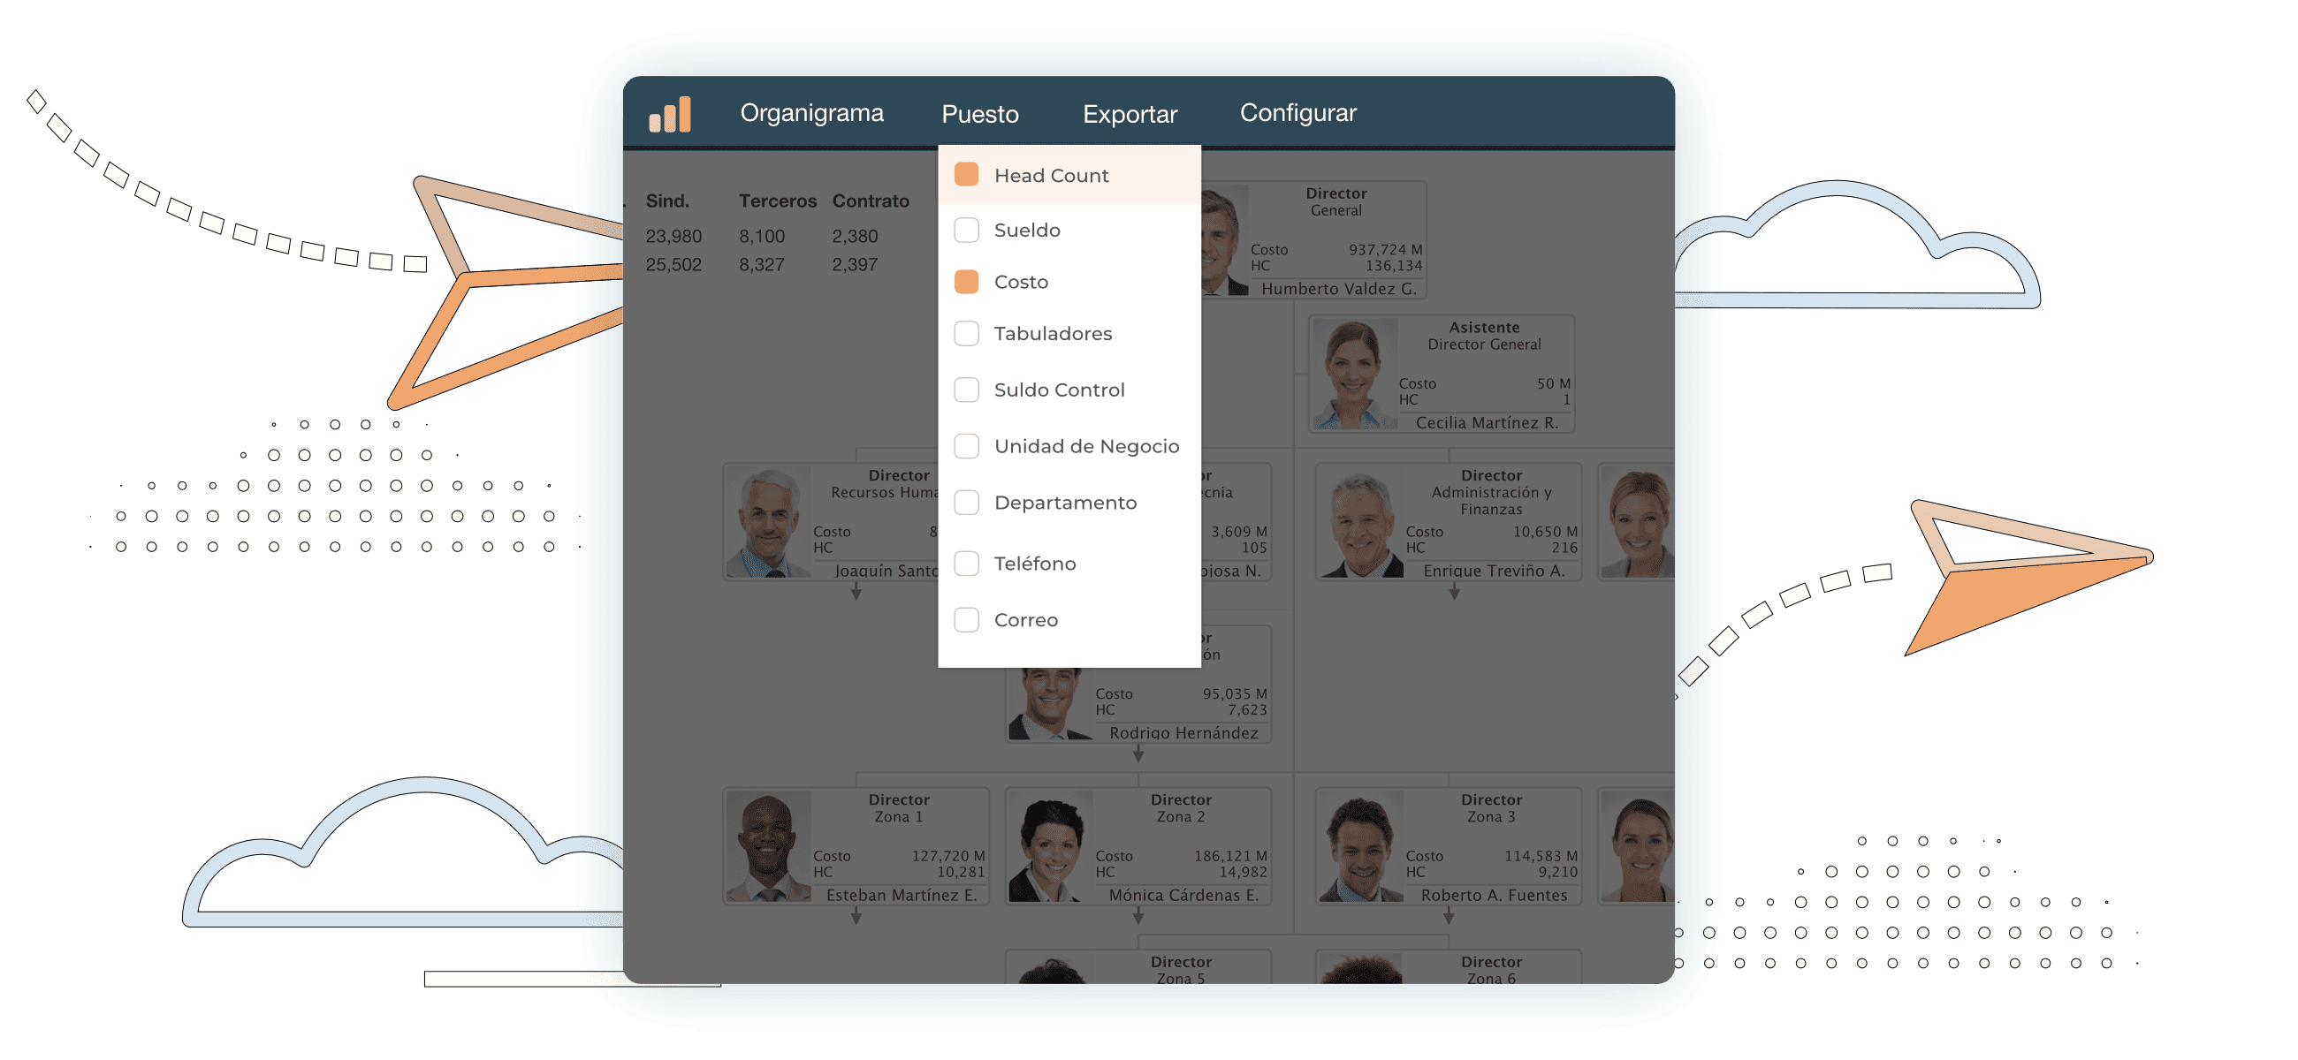This screenshot has width=2298, height=1060.
Task: Open the Puesto menu
Action: point(979,114)
